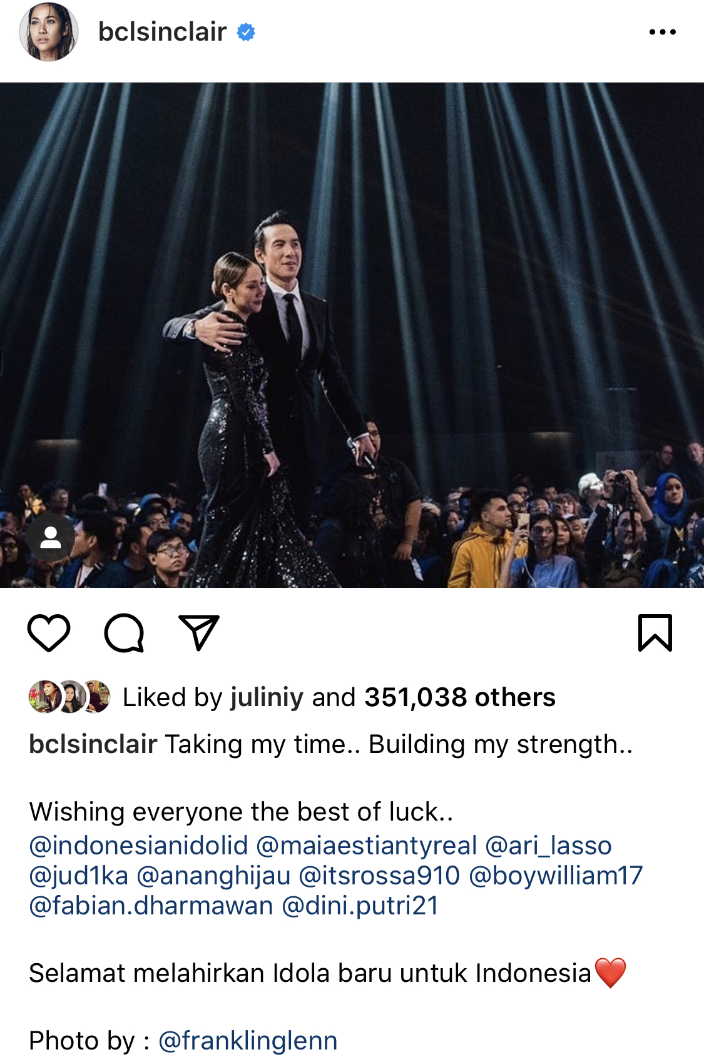The image size is (704, 1062).
Task: Open @indonesianidolid mention
Action: [x=138, y=846]
